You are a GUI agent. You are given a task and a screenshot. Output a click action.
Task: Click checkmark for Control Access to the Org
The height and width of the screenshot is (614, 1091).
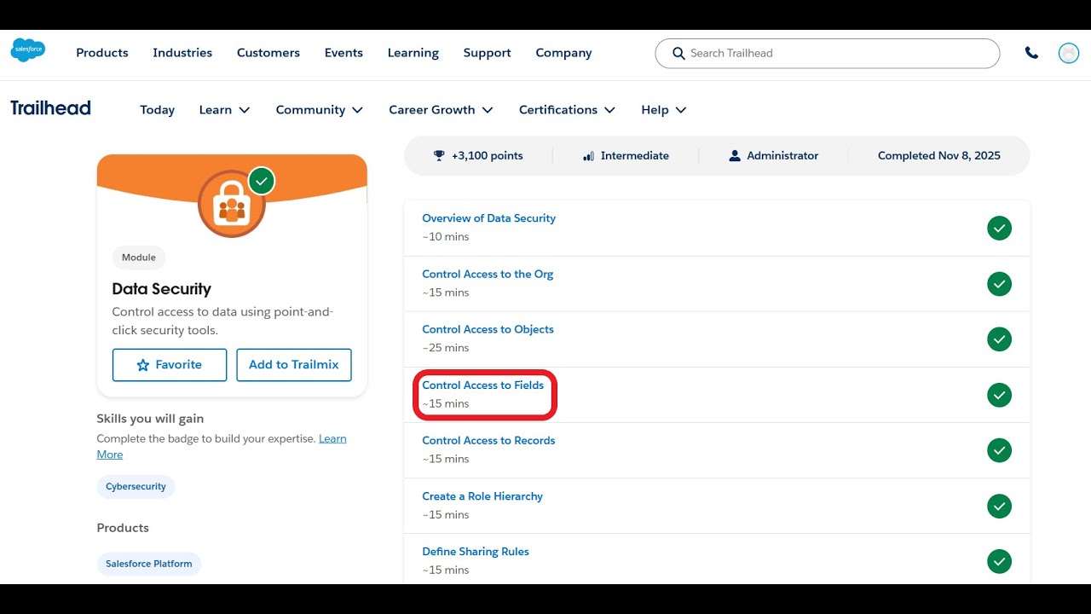pyautogui.click(x=999, y=284)
